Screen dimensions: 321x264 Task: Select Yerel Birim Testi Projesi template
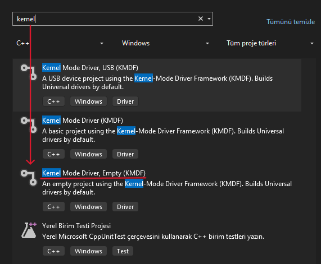pyautogui.click(x=157, y=239)
